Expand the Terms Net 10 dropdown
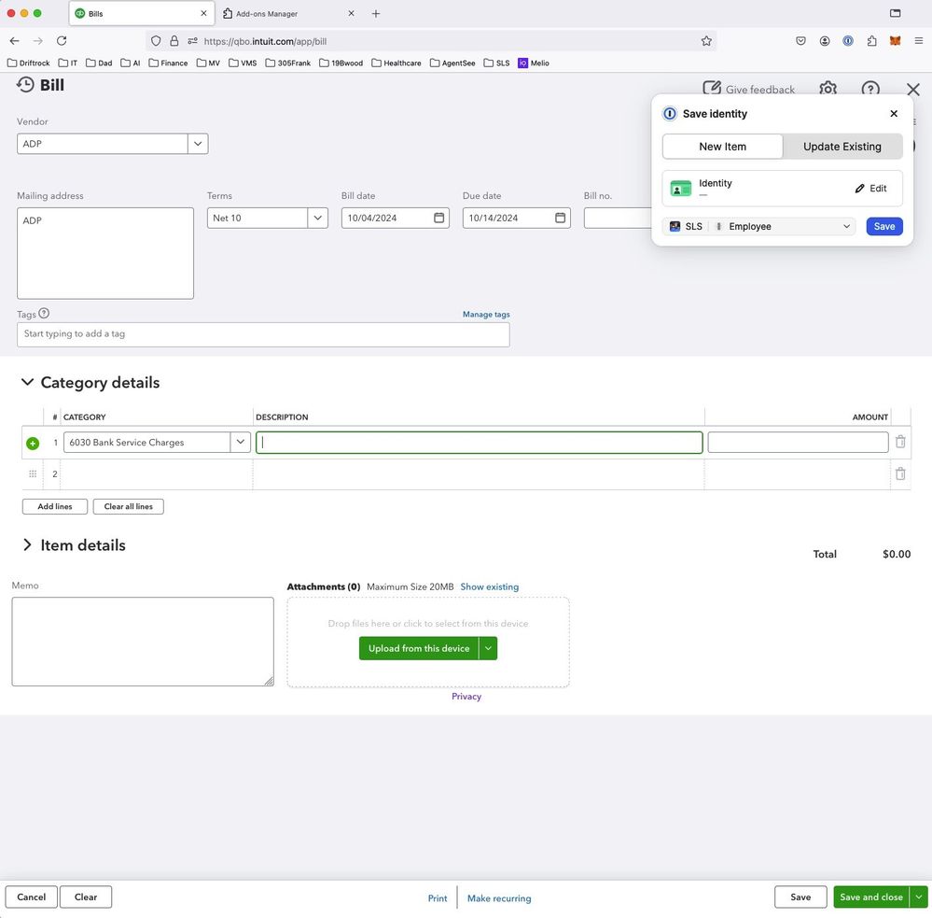This screenshot has height=918, width=932. click(317, 218)
